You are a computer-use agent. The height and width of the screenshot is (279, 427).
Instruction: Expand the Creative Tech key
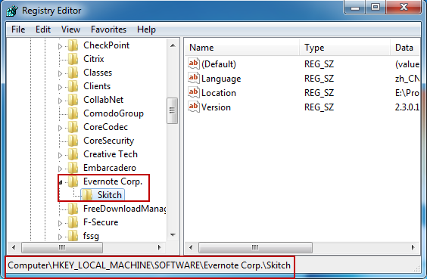[x=60, y=155]
